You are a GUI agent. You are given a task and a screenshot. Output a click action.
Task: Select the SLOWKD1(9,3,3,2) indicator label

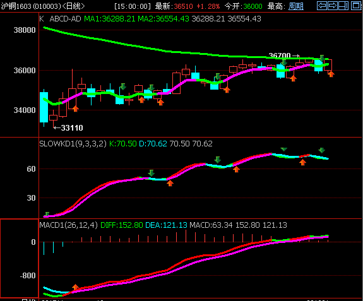click(x=73, y=144)
